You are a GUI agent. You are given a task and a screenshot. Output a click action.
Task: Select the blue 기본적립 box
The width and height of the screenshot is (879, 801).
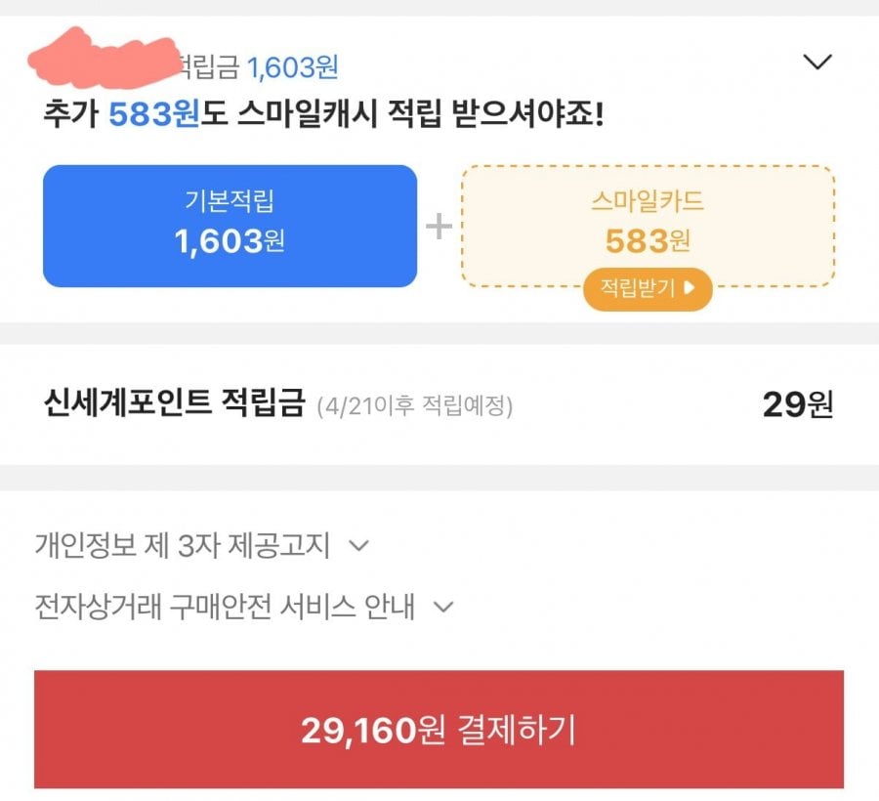[x=230, y=226]
